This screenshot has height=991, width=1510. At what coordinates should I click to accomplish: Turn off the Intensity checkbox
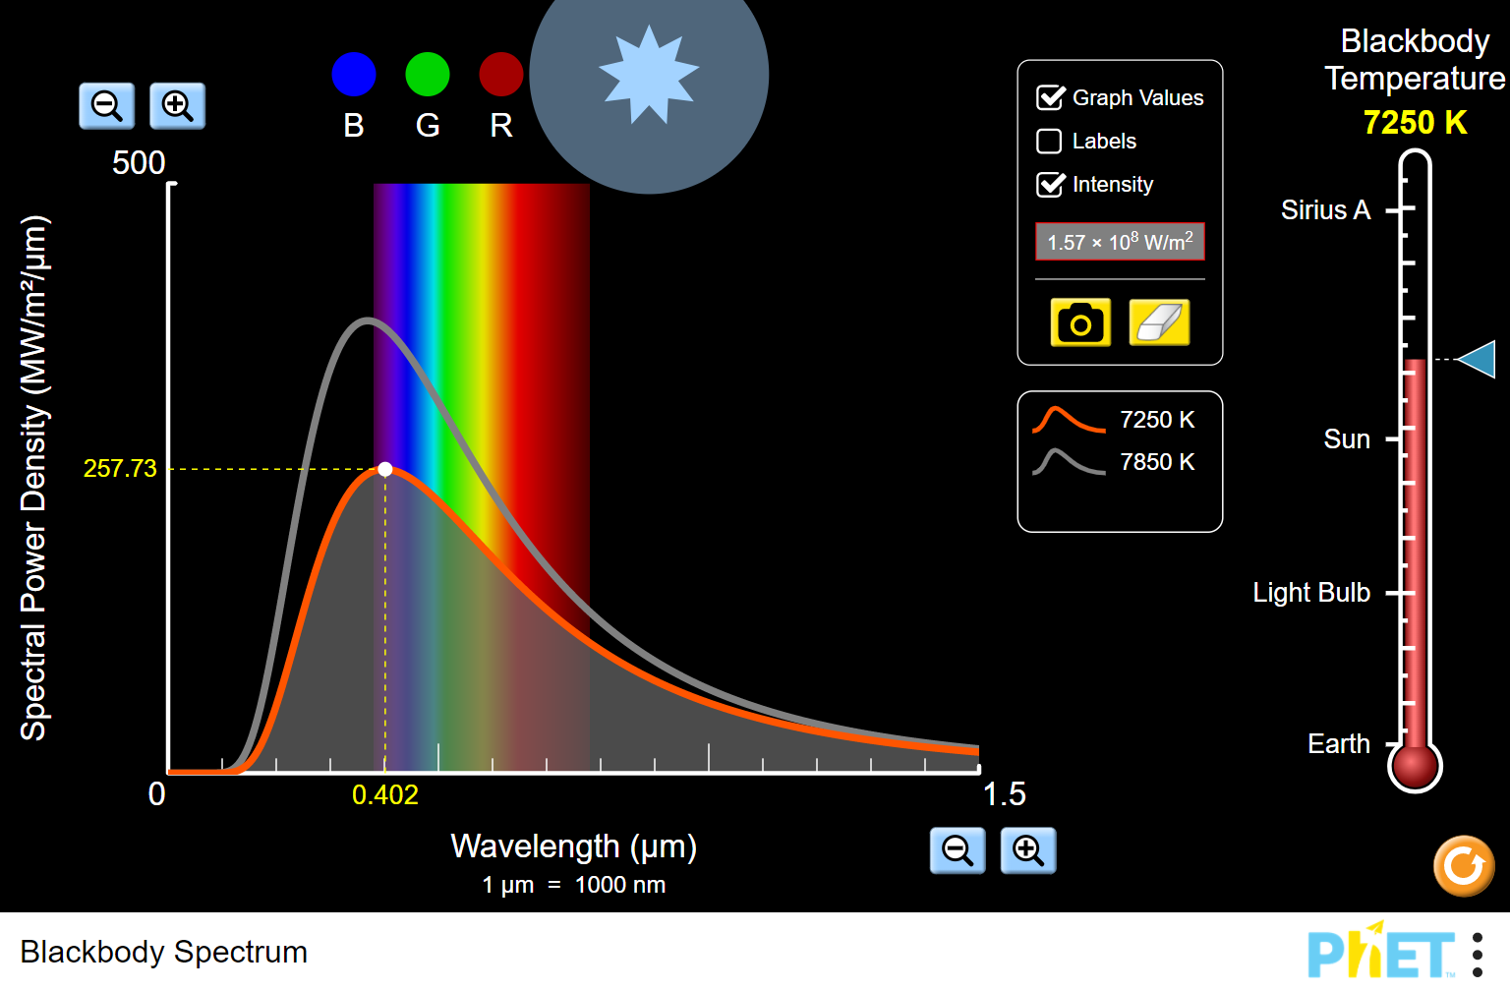point(1050,185)
